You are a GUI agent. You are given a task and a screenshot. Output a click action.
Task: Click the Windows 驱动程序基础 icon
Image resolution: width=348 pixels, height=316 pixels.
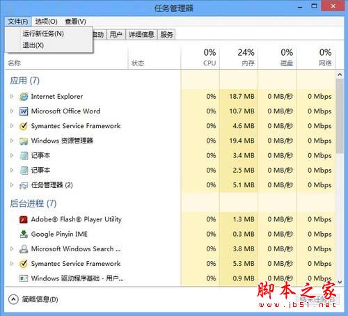click(x=24, y=278)
